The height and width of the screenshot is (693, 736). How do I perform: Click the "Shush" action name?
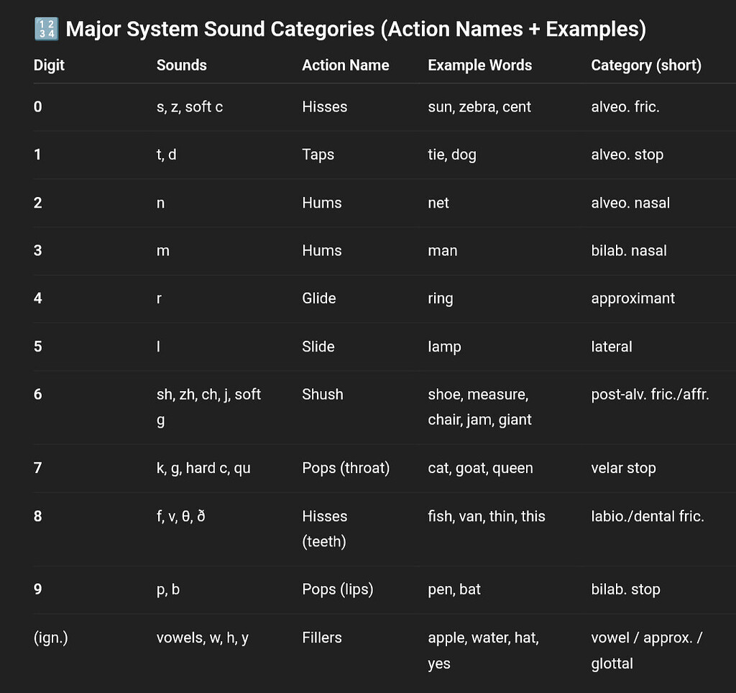[323, 395]
